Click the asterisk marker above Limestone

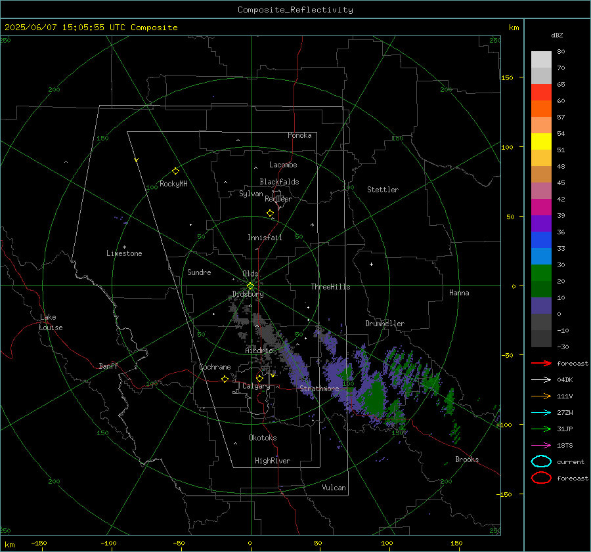click(x=124, y=247)
